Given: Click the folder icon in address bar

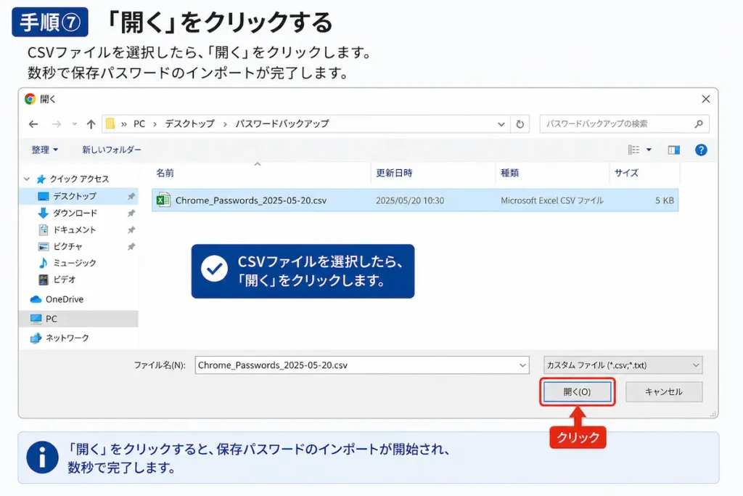Looking at the screenshot, I should 110,123.
